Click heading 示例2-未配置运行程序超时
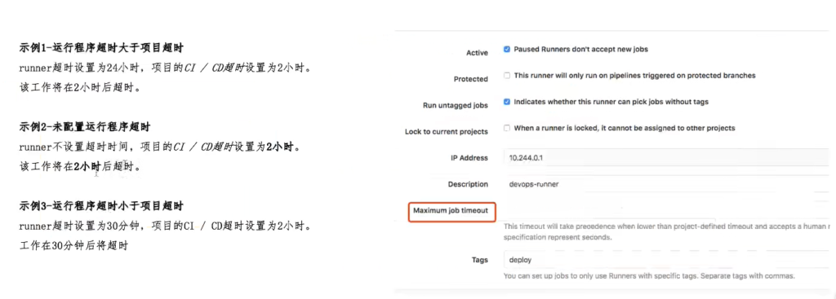This screenshot has height=299, width=836. point(85,127)
